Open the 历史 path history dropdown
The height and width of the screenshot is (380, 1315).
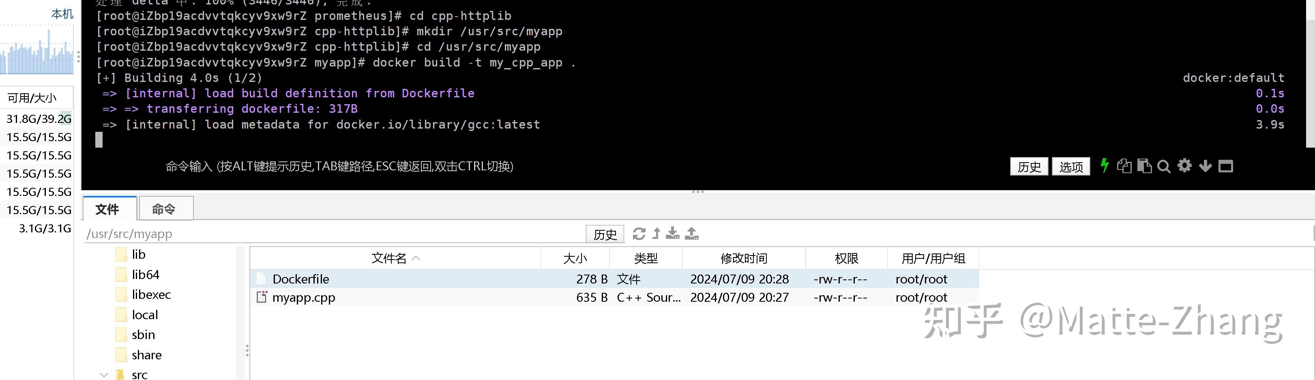pyautogui.click(x=605, y=234)
